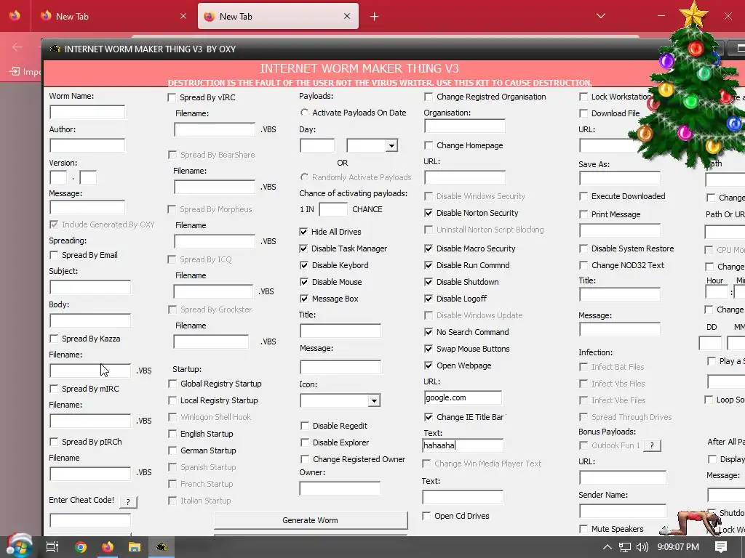Click the Text field containing hahaaha

coord(463,445)
